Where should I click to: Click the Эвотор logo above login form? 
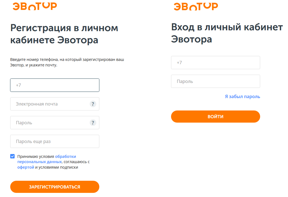(196, 6)
